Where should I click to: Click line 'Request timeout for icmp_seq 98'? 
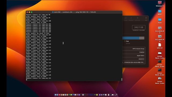[x=38, y=15]
